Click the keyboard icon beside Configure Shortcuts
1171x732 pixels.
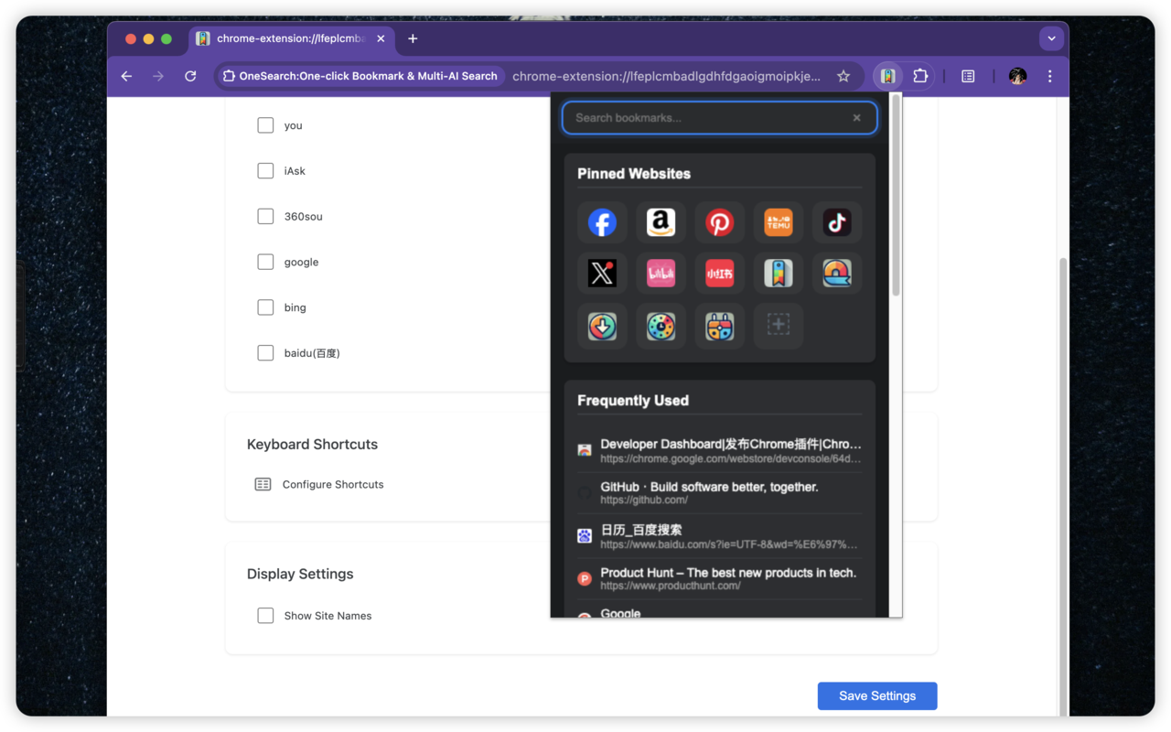[263, 484]
